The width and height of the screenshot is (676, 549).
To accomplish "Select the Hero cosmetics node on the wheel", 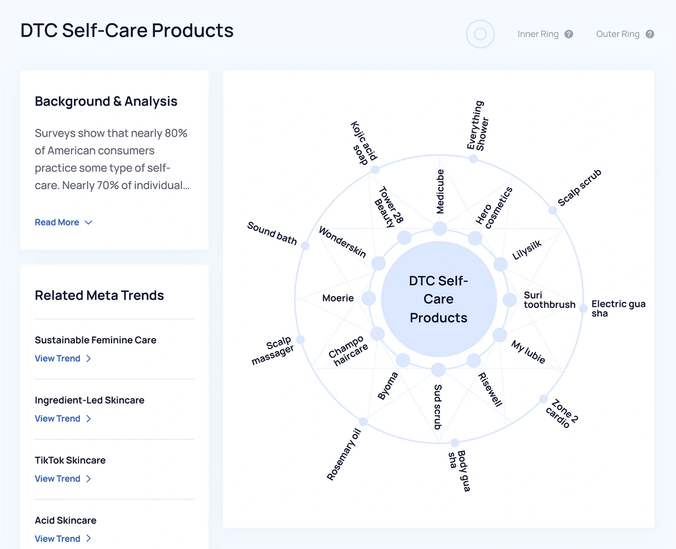I will click(x=474, y=238).
